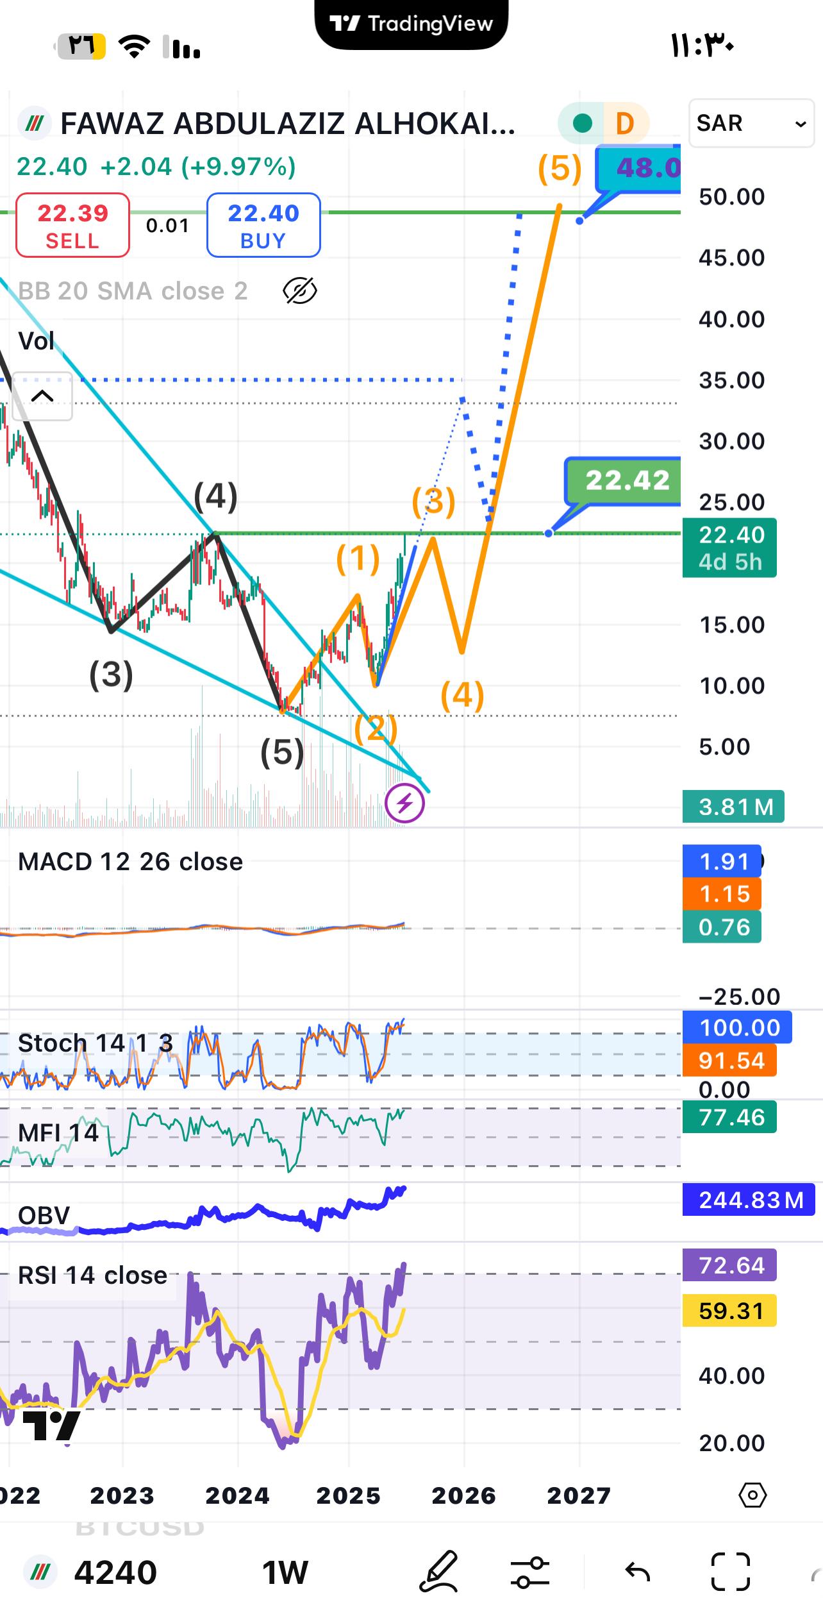The width and height of the screenshot is (823, 1598).
Task: Open chart scale settings hexagon icon
Action: coord(752,1496)
